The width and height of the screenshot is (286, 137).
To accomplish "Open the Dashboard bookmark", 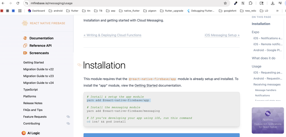I will point(36,11).
